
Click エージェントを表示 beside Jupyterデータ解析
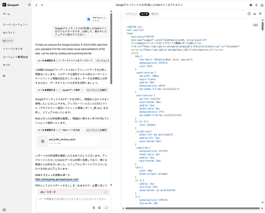click(97, 90)
